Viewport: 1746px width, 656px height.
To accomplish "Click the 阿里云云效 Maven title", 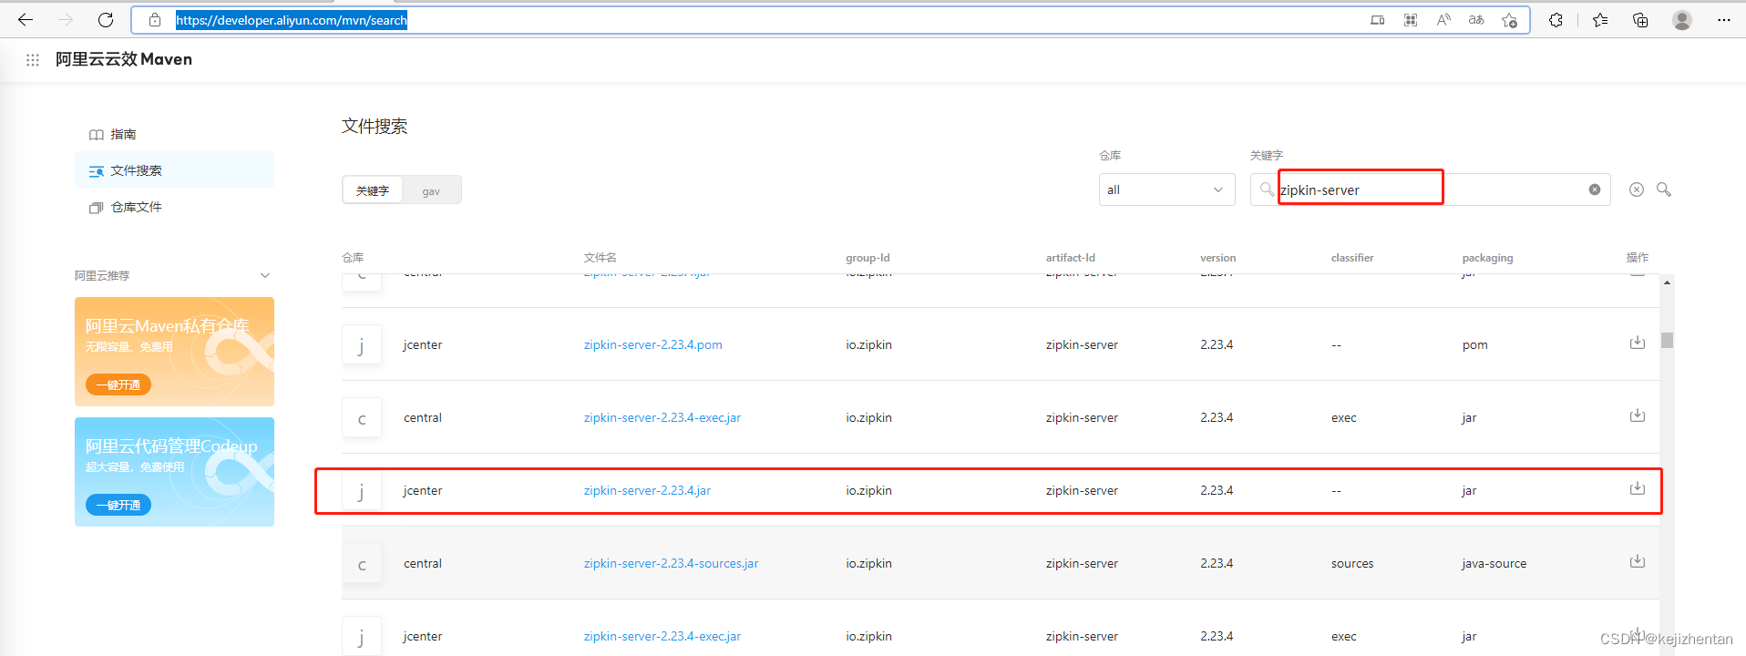I will click(124, 59).
